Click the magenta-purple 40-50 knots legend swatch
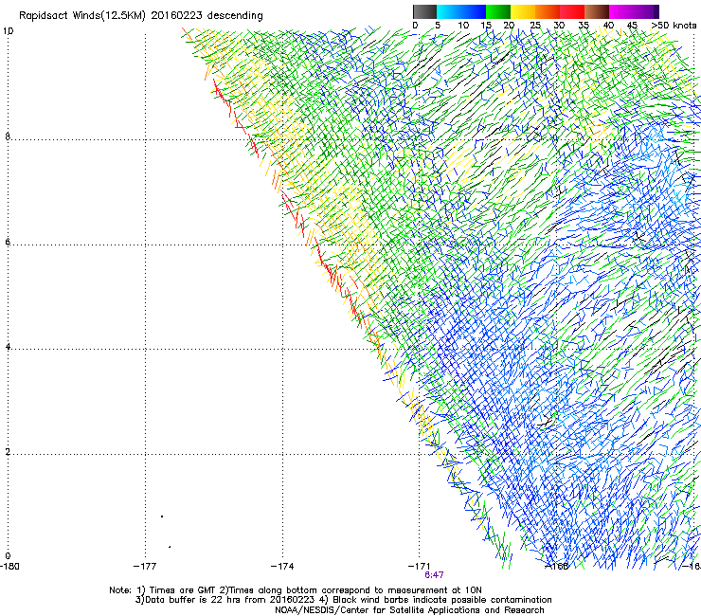Viewport: 701px width, 616px height. coord(634,11)
